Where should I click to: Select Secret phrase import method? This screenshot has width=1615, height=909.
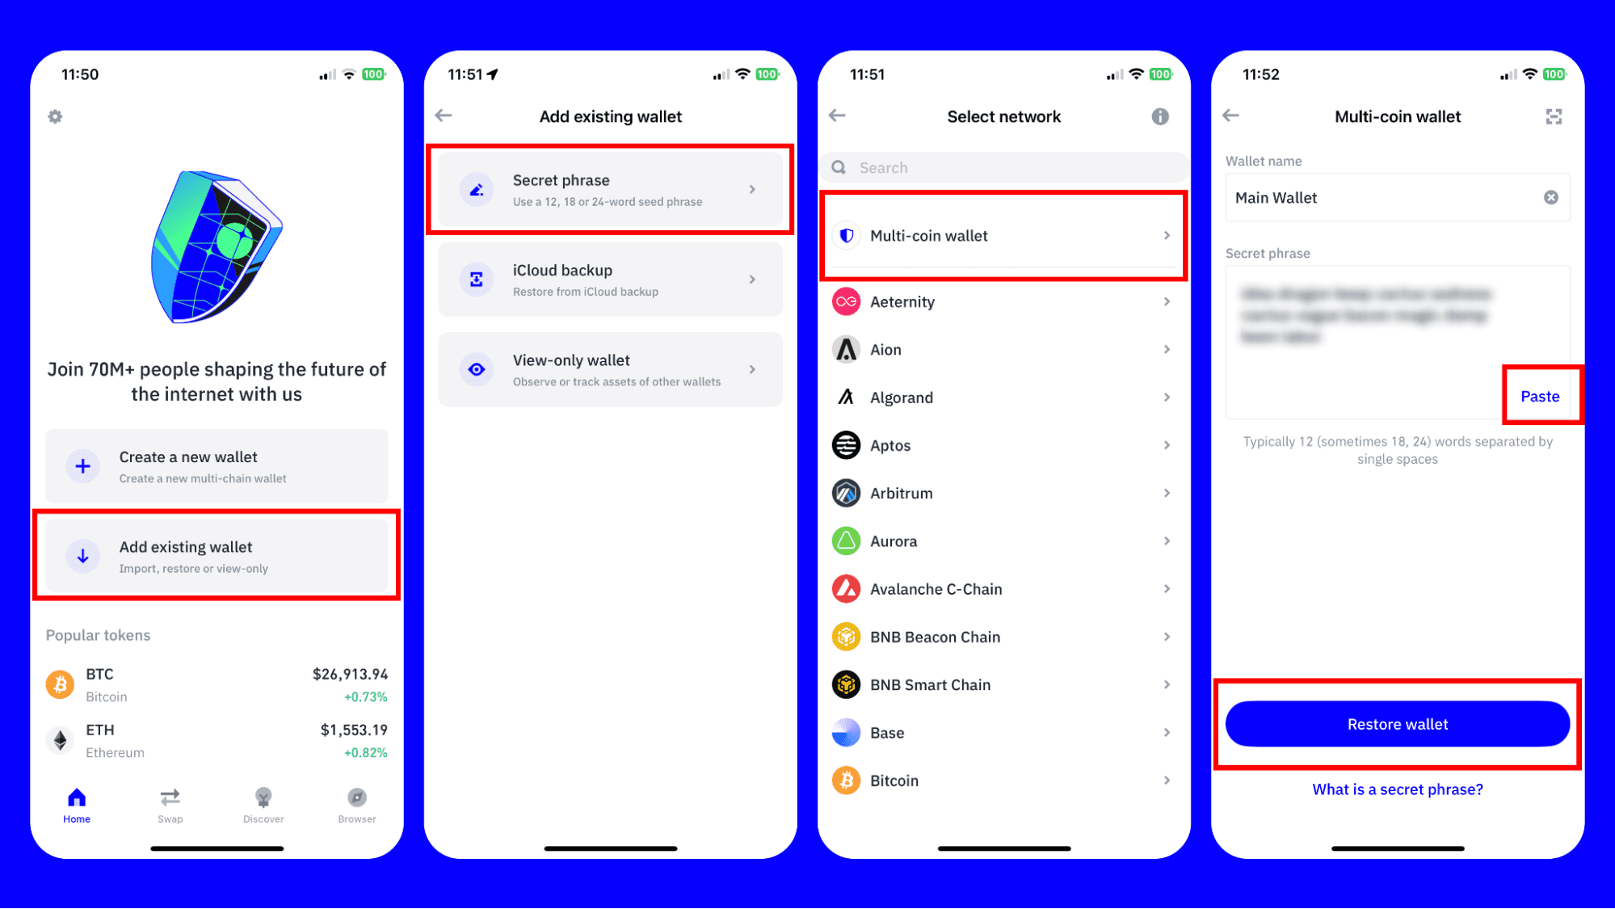point(610,190)
